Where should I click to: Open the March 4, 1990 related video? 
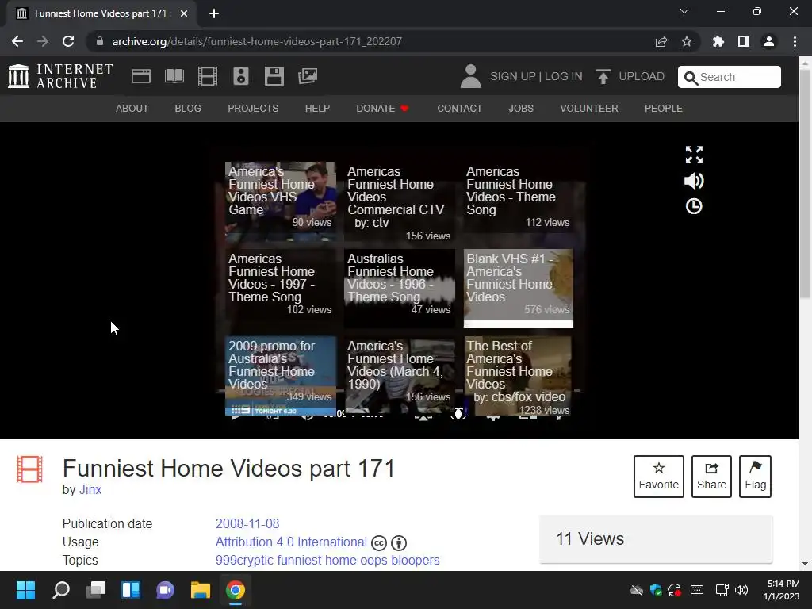click(400, 376)
